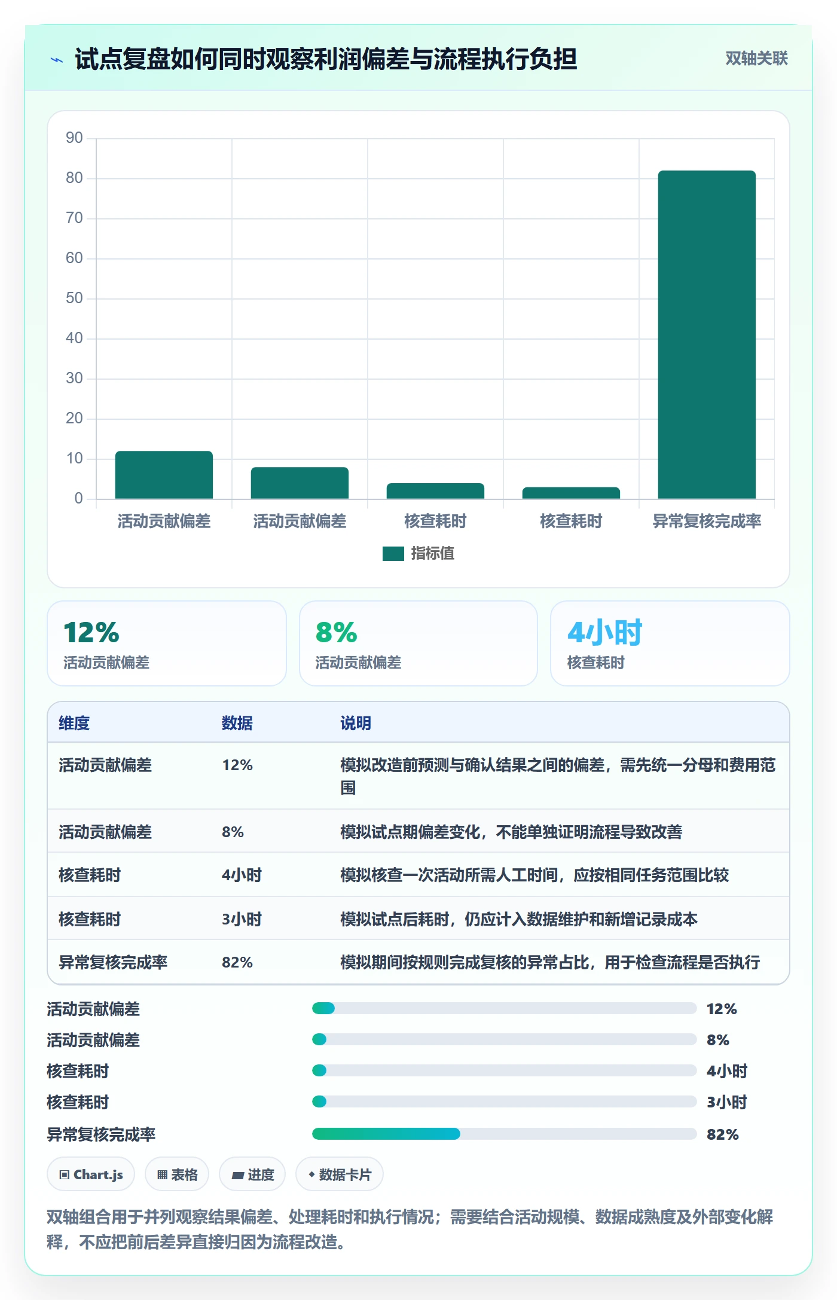Select the 表格 chip

[x=177, y=1174]
